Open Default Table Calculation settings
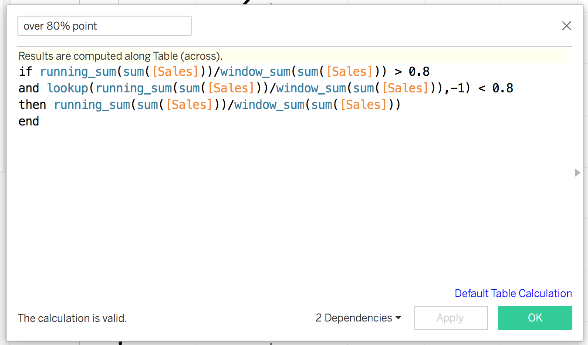 pos(513,293)
